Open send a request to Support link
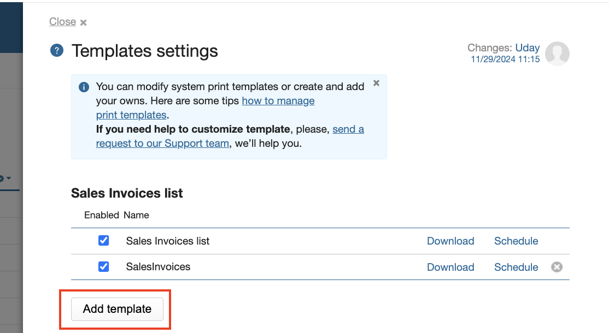Image resolution: width=609 pixels, height=333 pixels. point(230,136)
